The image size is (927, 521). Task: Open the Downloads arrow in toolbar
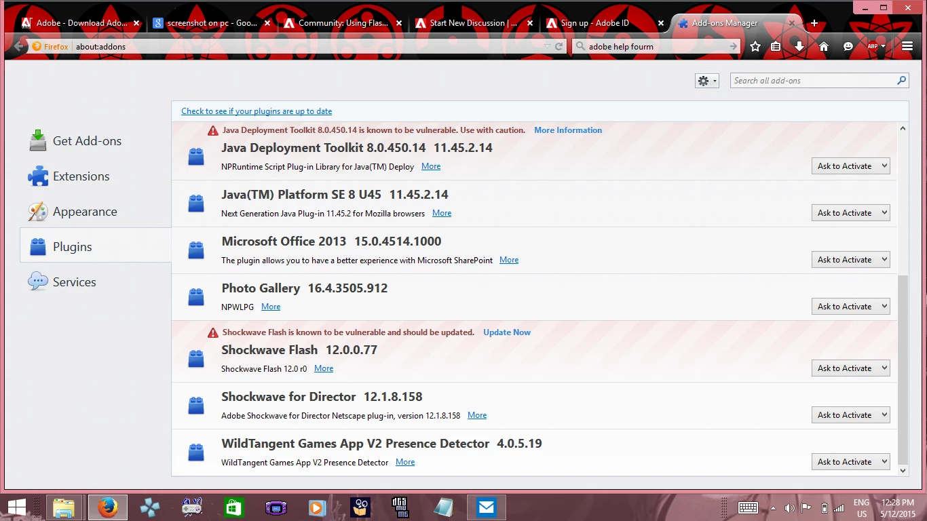(x=799, y=46)
